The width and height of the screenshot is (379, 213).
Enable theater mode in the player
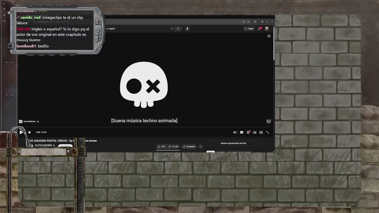click(x=261, y=132)
